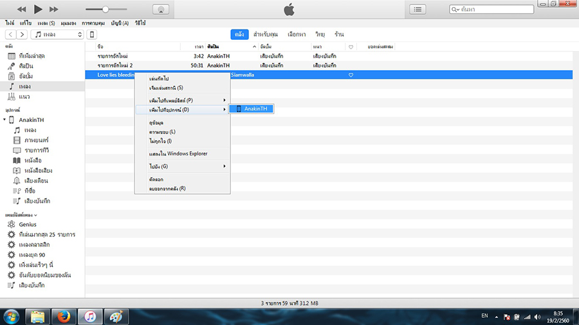Open the แก้ไข menu

point(26,23)
